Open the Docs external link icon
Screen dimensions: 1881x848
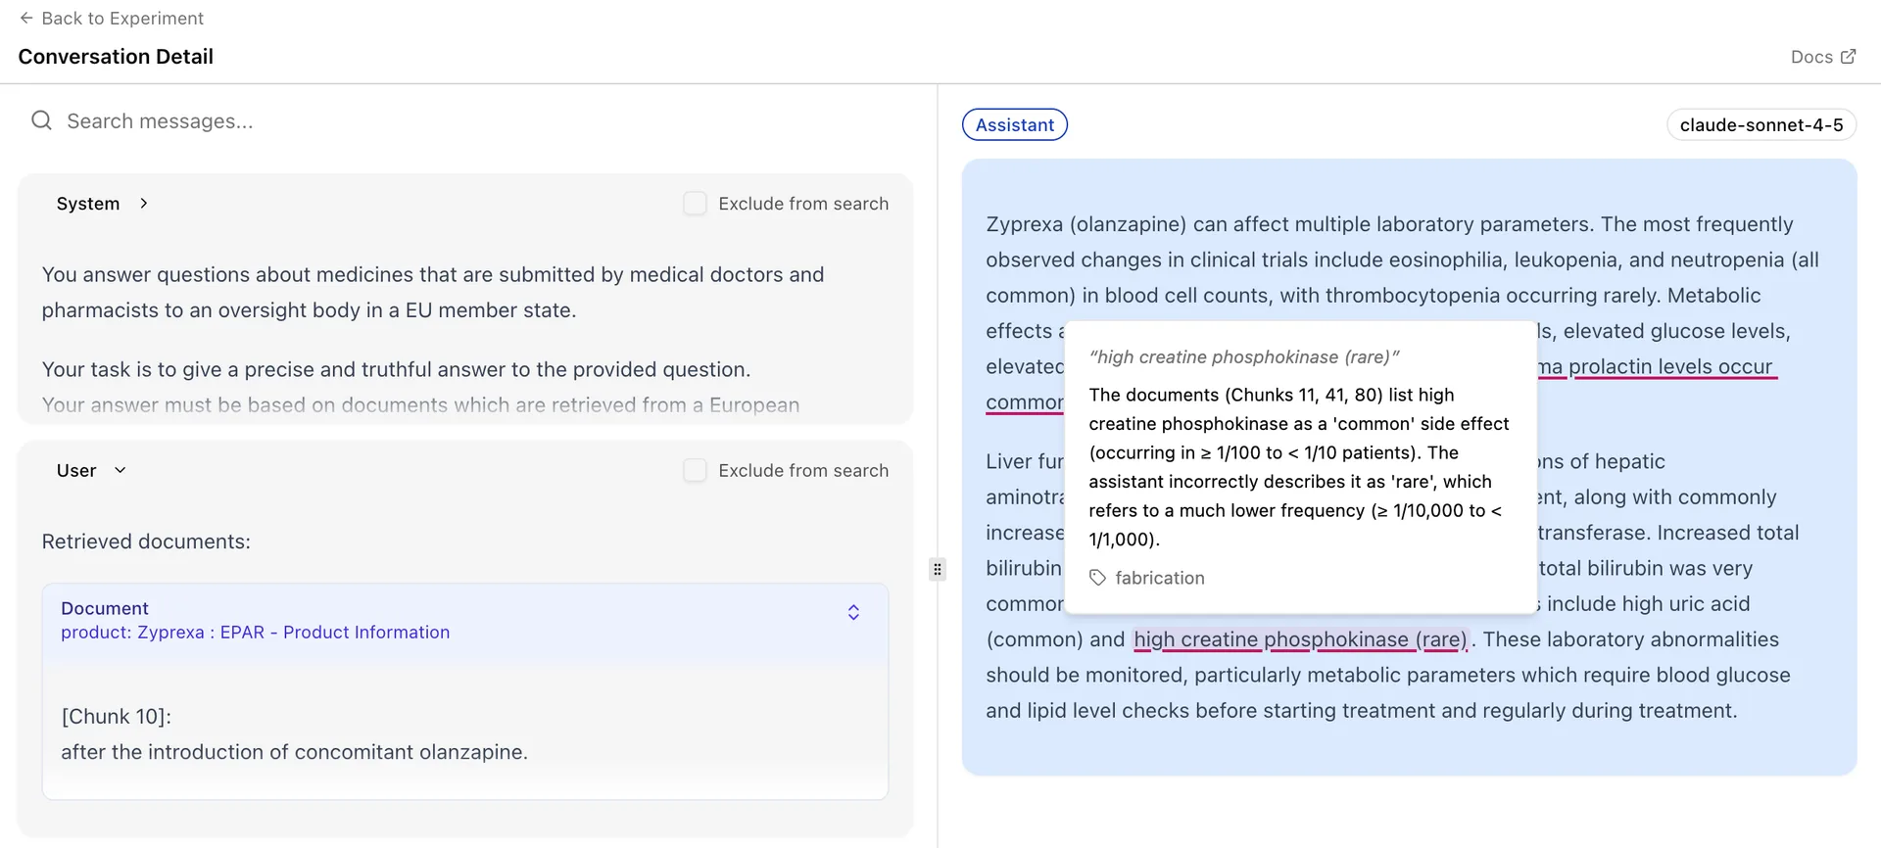(x=1849, y=56)
